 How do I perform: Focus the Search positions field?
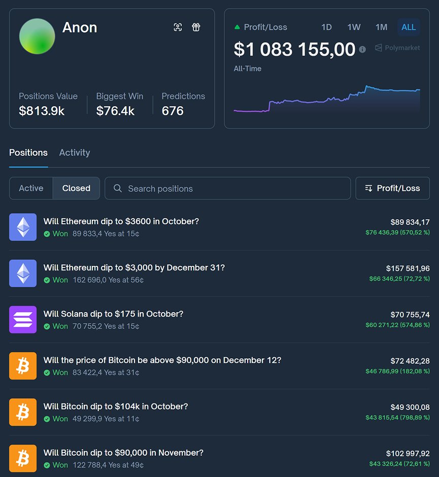click(227, 188)
